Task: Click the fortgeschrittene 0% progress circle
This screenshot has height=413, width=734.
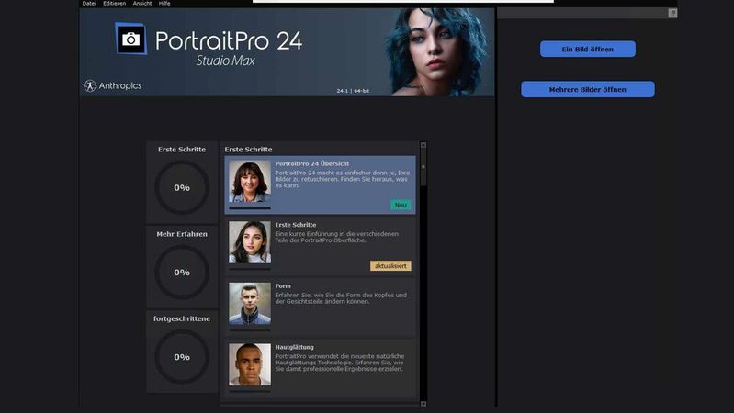Action: click(182, 357)
